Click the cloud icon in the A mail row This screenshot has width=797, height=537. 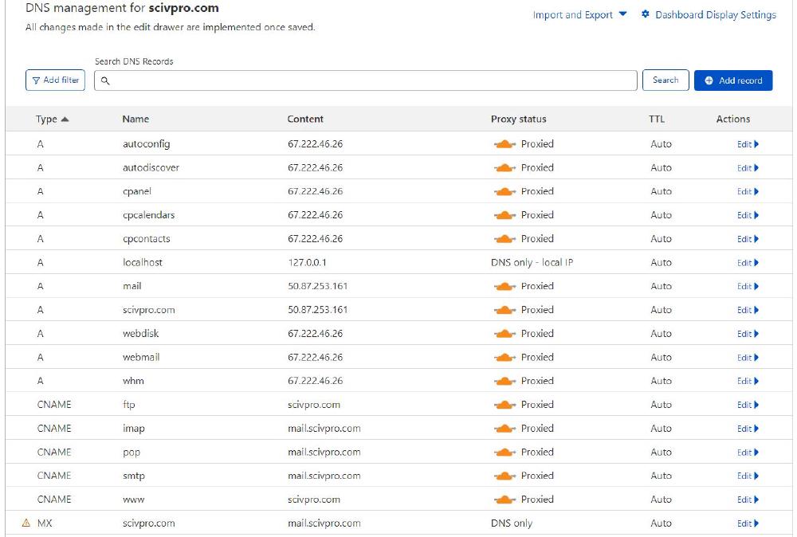click(505, 287)
